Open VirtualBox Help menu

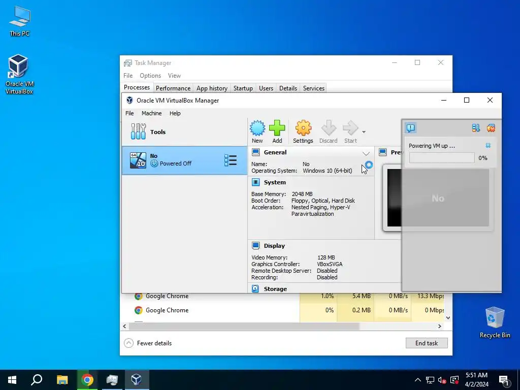point(175,113)
